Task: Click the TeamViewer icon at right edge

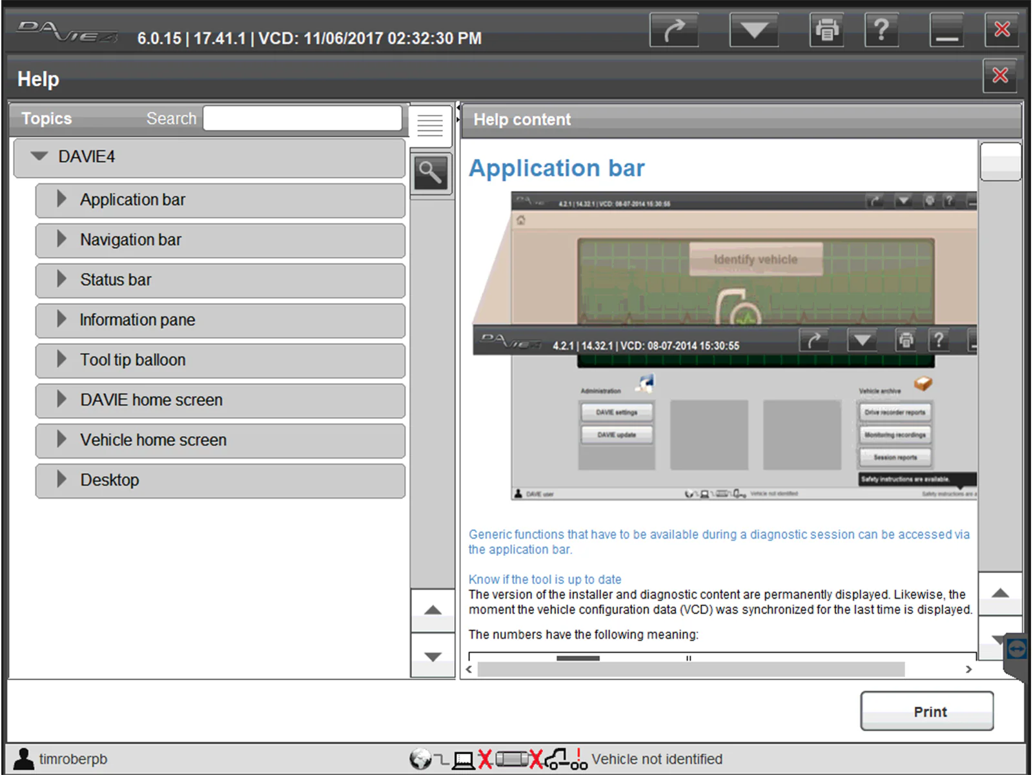Action: (x=1019, y=648)
